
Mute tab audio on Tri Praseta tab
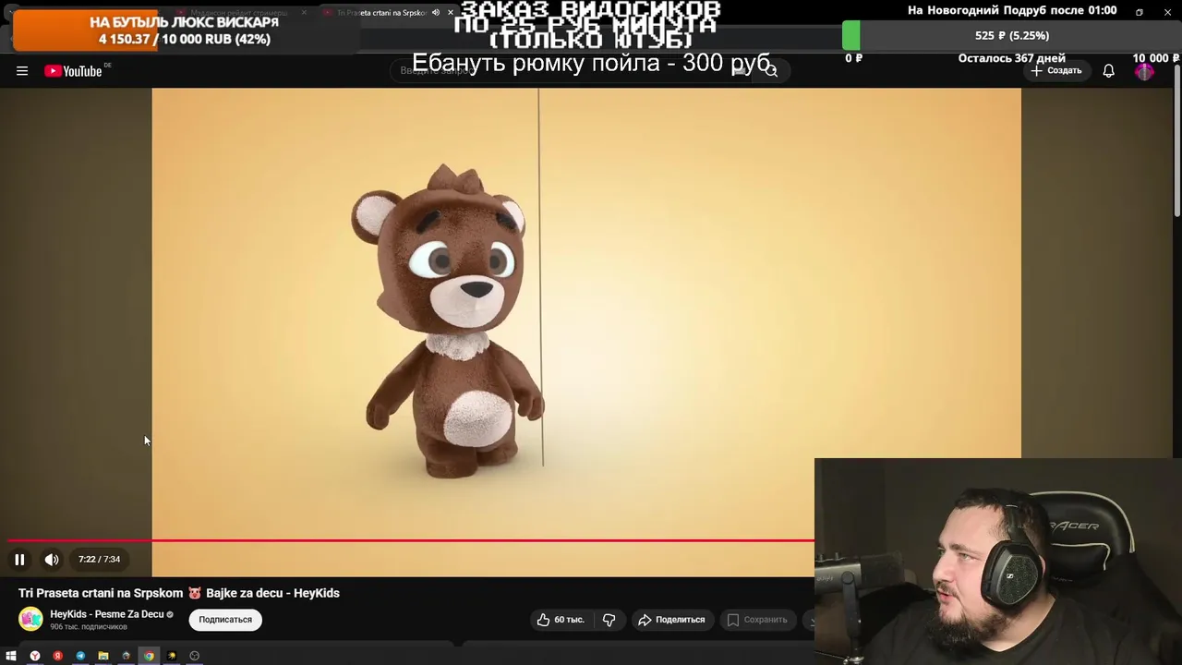click(x=436, y=13)
